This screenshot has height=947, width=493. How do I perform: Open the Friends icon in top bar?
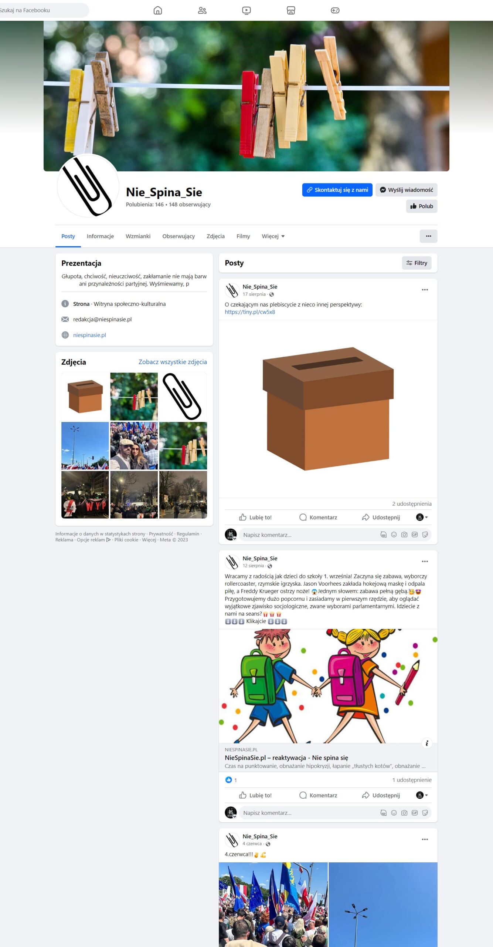[x=202, y=10]
